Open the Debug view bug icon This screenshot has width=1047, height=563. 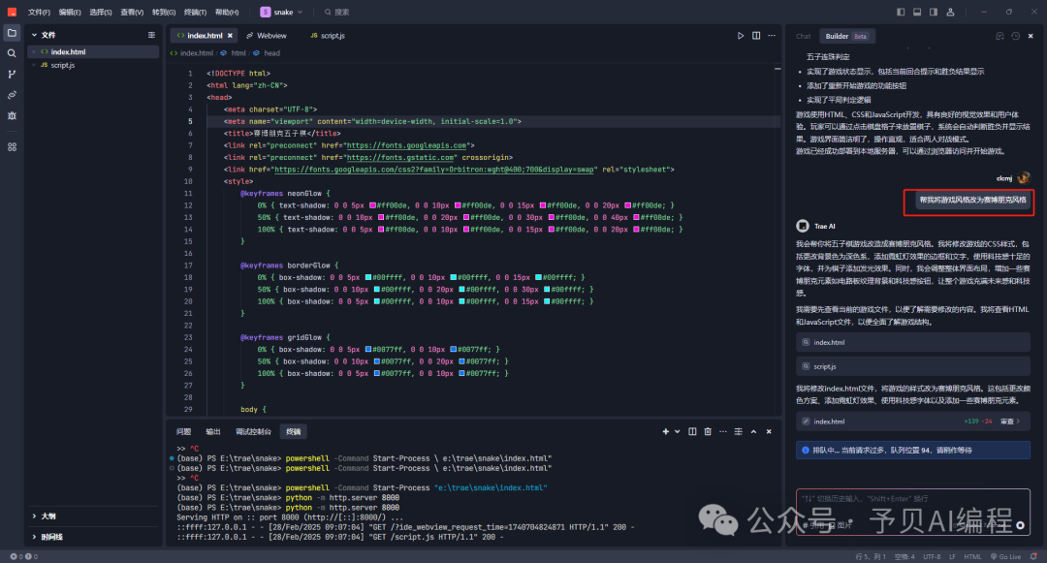[x=12, y=115]
